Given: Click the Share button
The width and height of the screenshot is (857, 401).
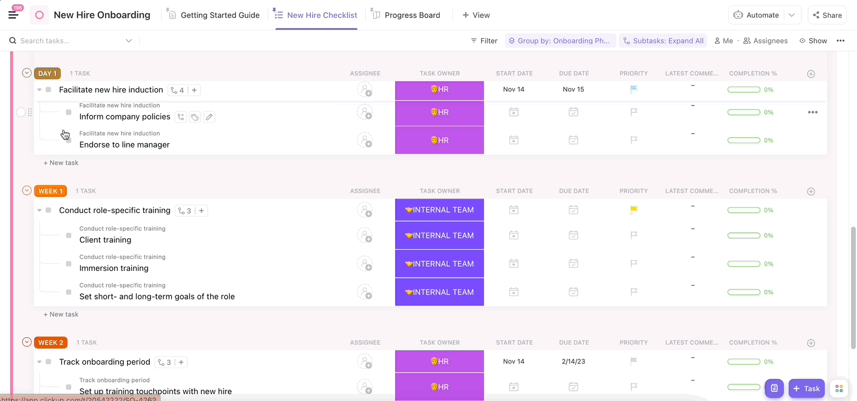Looking at the screenshot, I should [x=827, y=15].
